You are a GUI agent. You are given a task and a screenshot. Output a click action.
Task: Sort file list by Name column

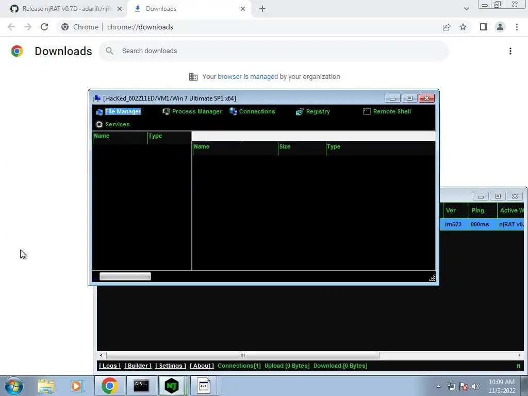[235, 147]
